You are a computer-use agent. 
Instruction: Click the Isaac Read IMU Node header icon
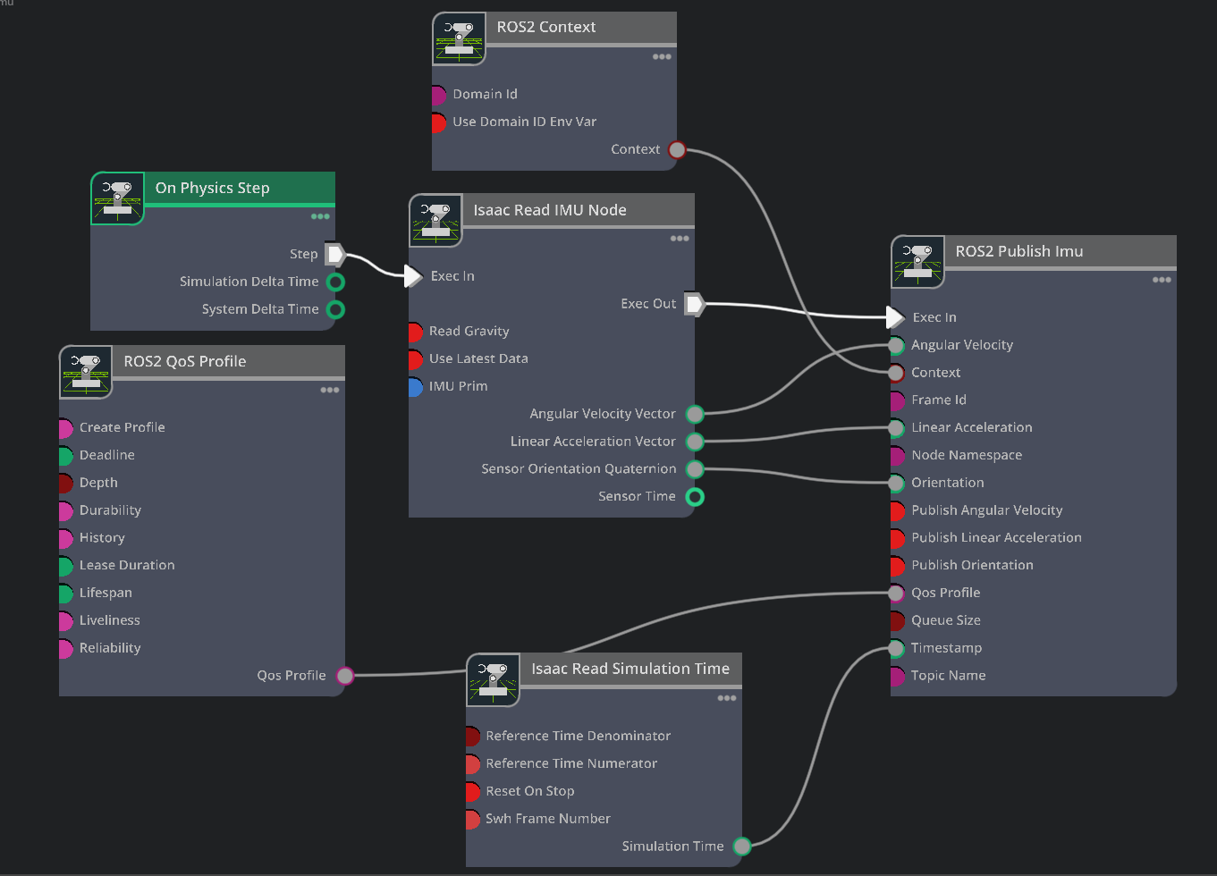pos(435,221)
